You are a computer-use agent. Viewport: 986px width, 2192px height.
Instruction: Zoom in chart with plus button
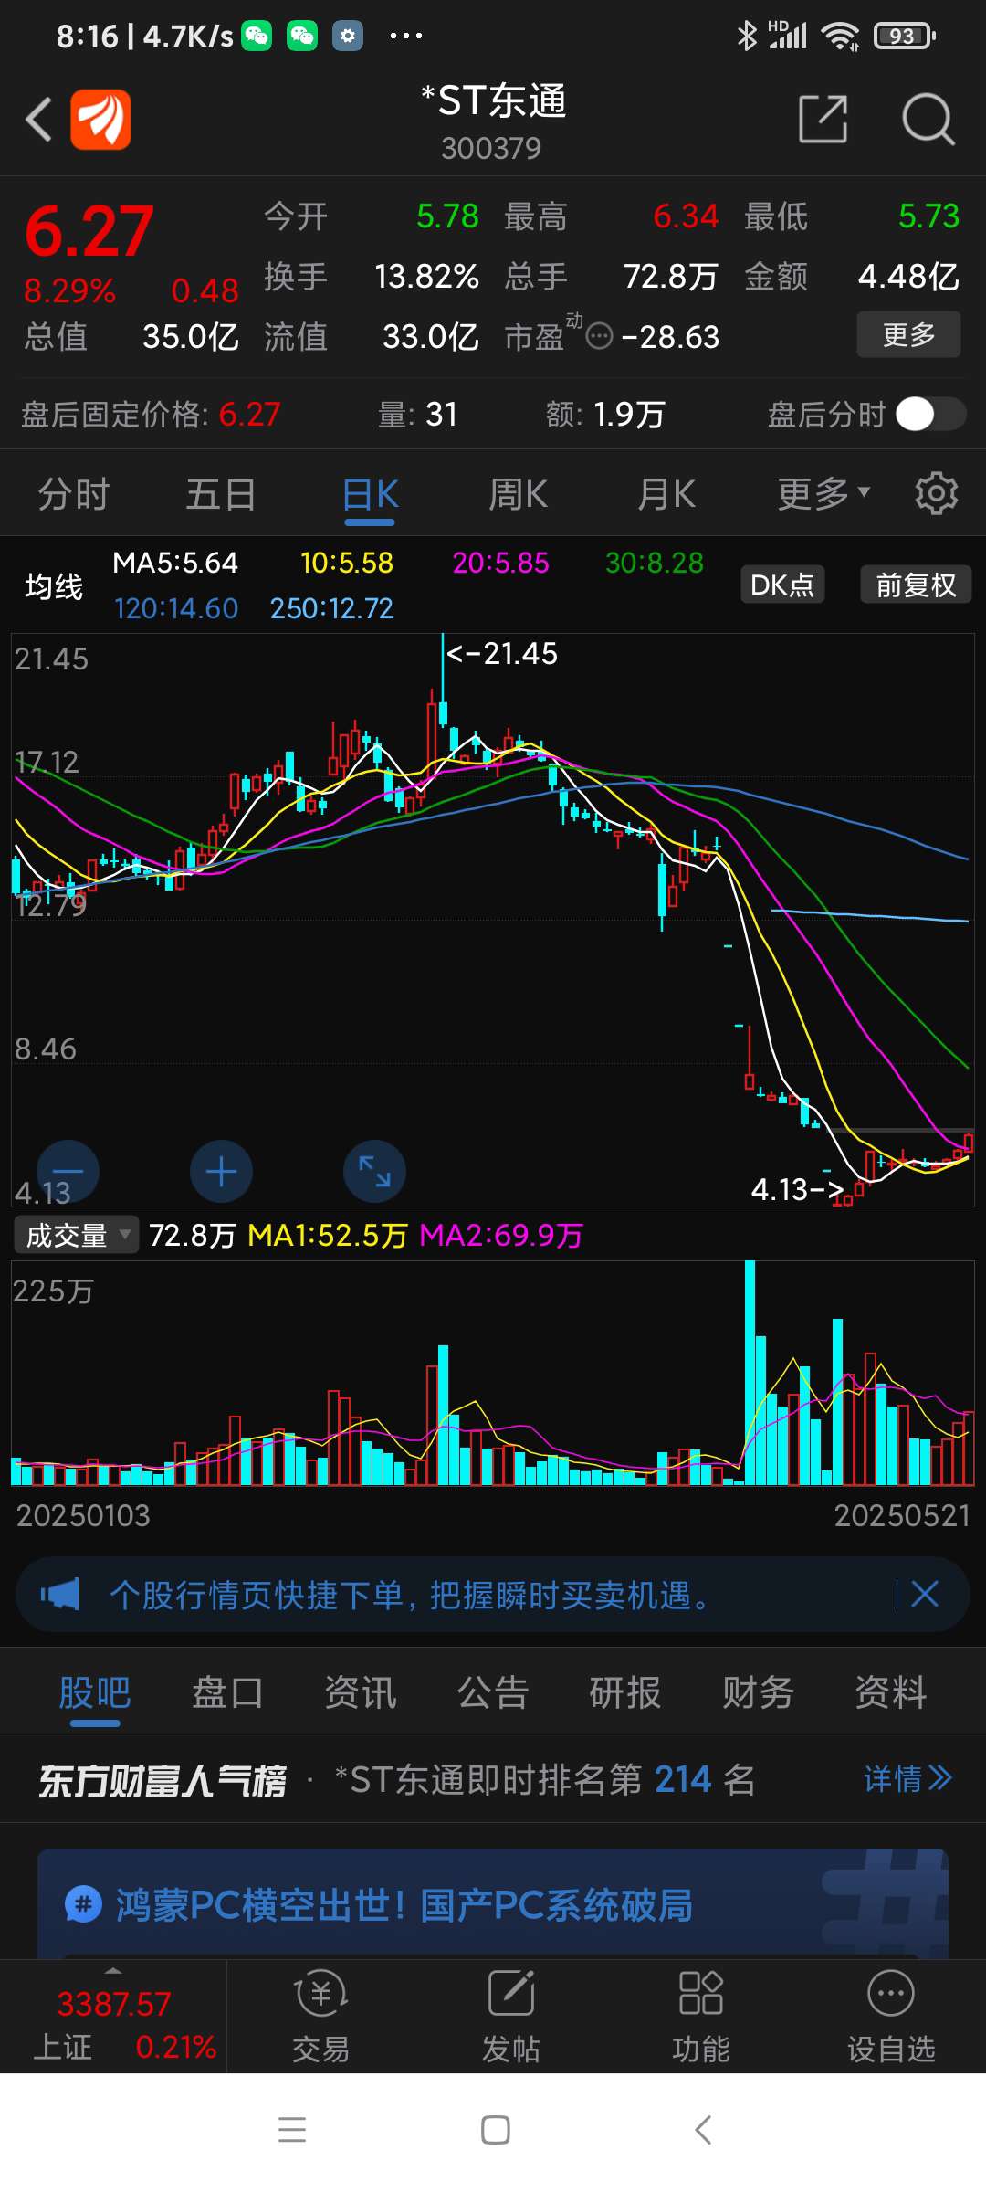pyautogui.click(x=221, y=1172)
